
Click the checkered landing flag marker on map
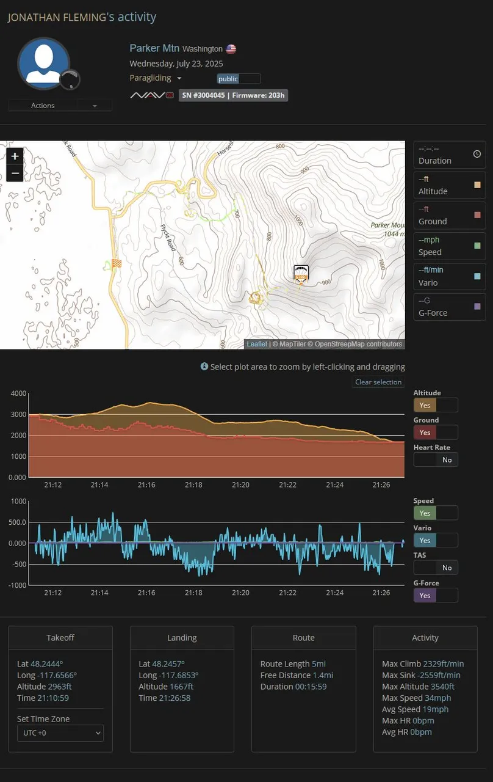click(x=117, y=264)
